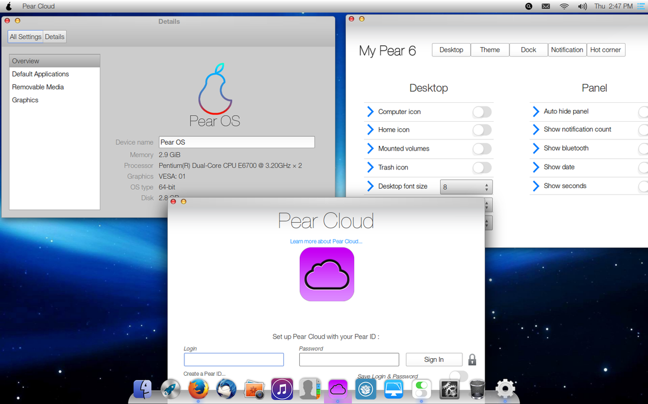The image size is (648, 404).
Task: Click the purple Pear Cloud logo
Action: click(x=327, y=275)
